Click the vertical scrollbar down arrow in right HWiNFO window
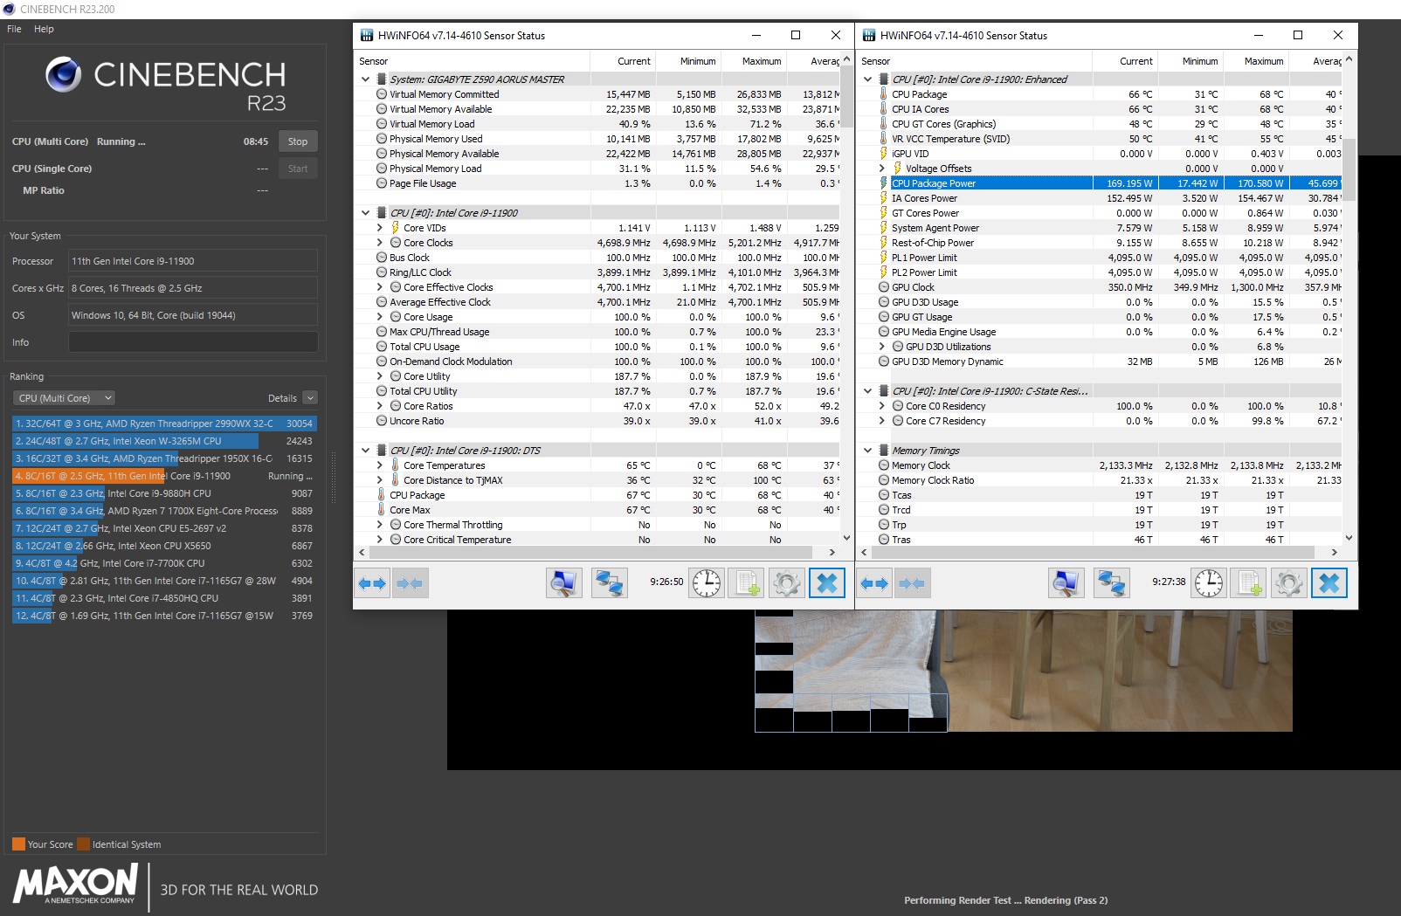 (x=1349, y=538)
